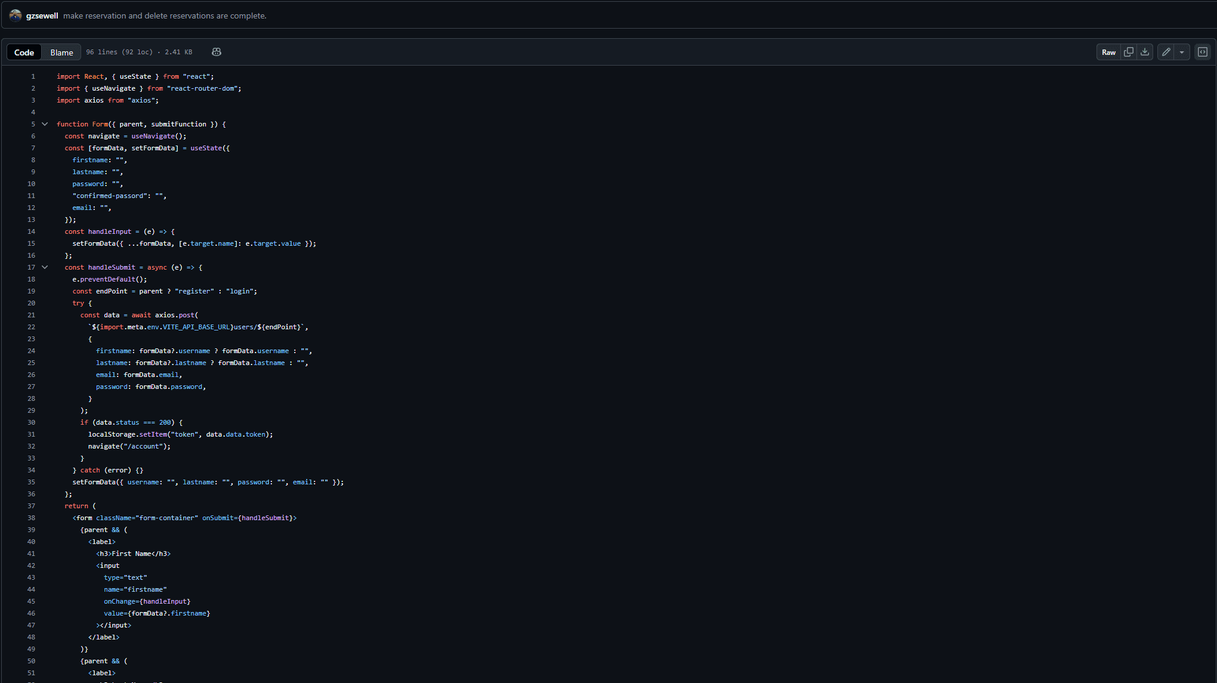Download the raw file

[x=1145, y=52]
